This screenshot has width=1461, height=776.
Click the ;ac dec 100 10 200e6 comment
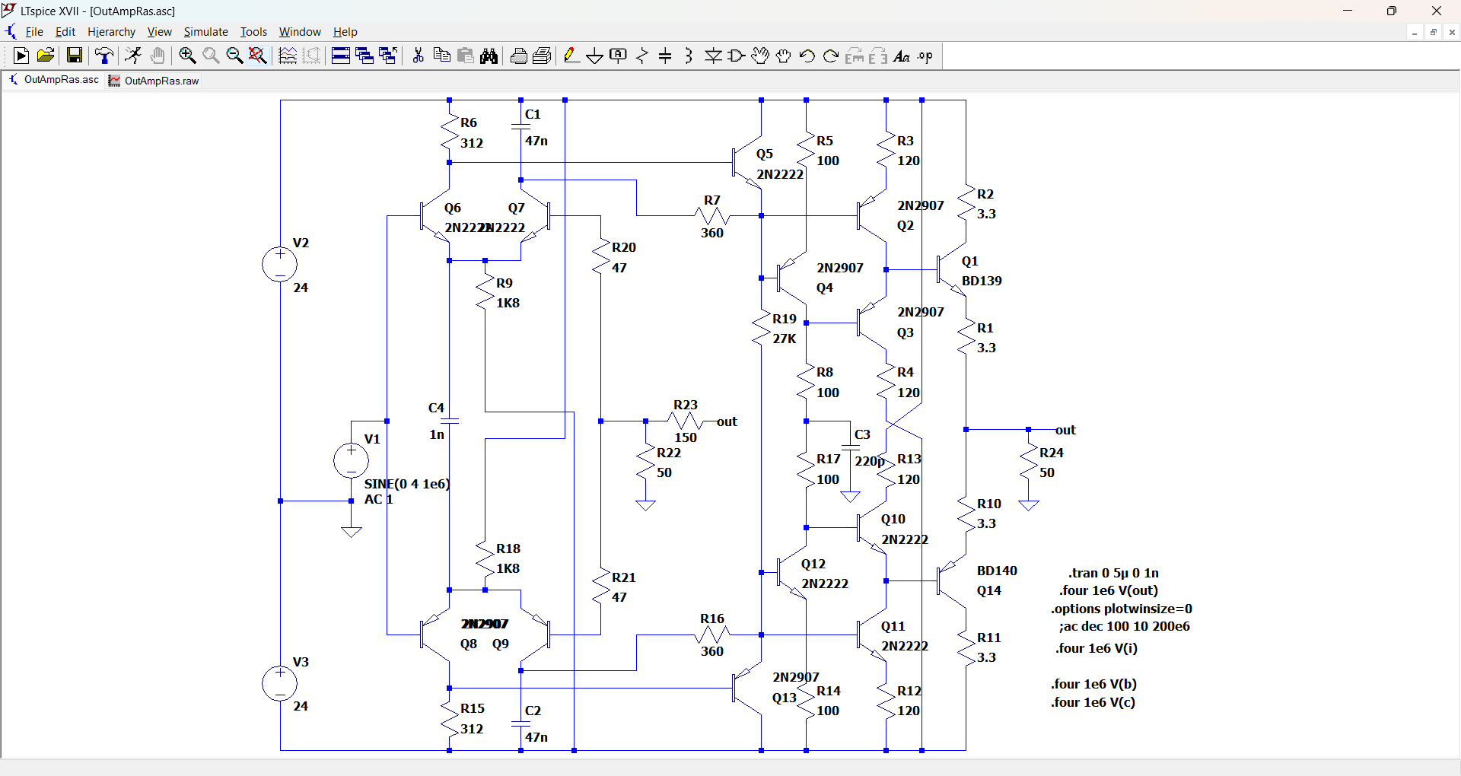[1124, 626]
